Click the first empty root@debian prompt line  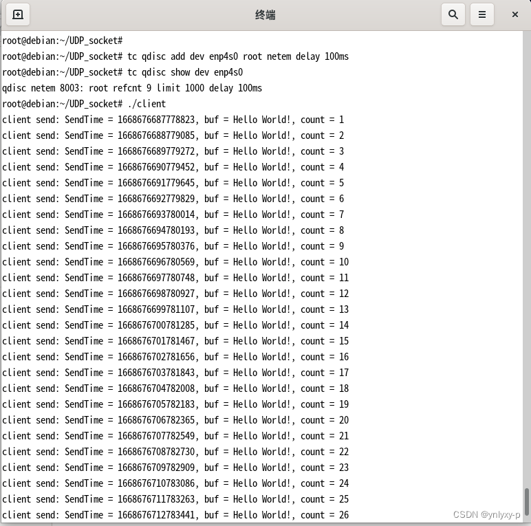point(63,41)
